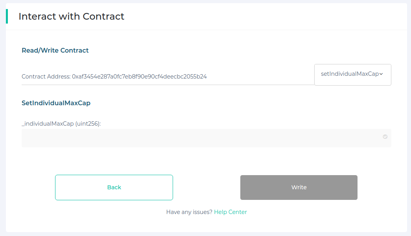
Task: Click the Read/Write Contract heading
Action: (55, 50)
